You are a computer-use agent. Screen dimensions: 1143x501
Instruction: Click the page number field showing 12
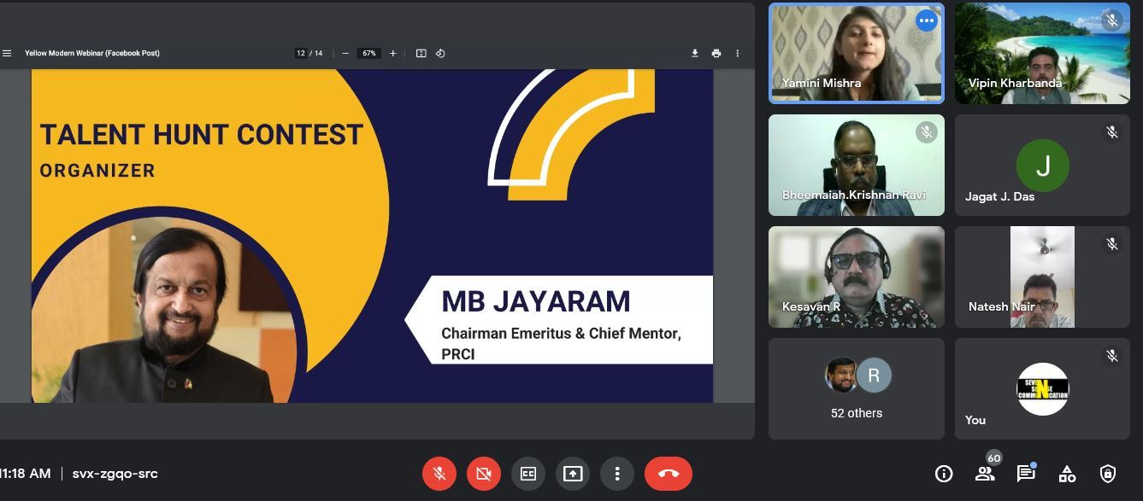coord(301,53)
